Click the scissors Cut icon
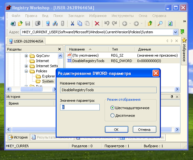The height and width of the screenshot is (160, 193). [x=72, y=23]
